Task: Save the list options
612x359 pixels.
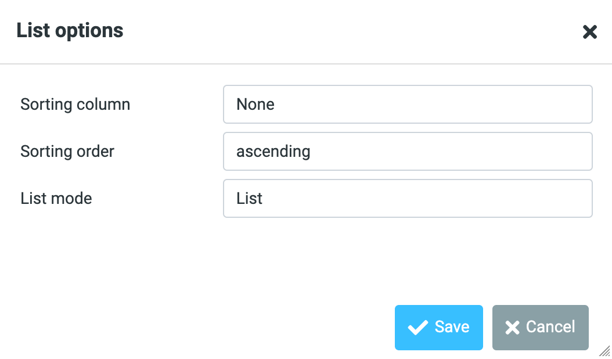Action: (438, 328)
